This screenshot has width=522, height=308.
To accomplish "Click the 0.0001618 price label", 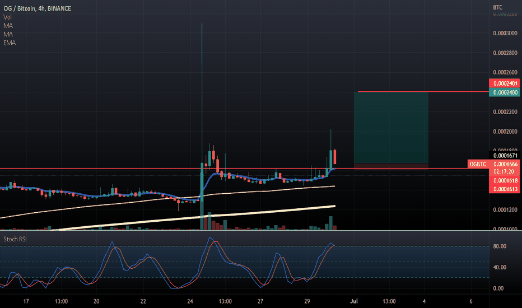I will pos(505,180).
